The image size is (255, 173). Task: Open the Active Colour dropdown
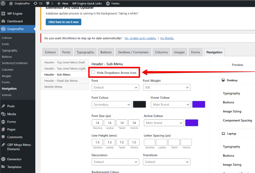coord(164,123)
